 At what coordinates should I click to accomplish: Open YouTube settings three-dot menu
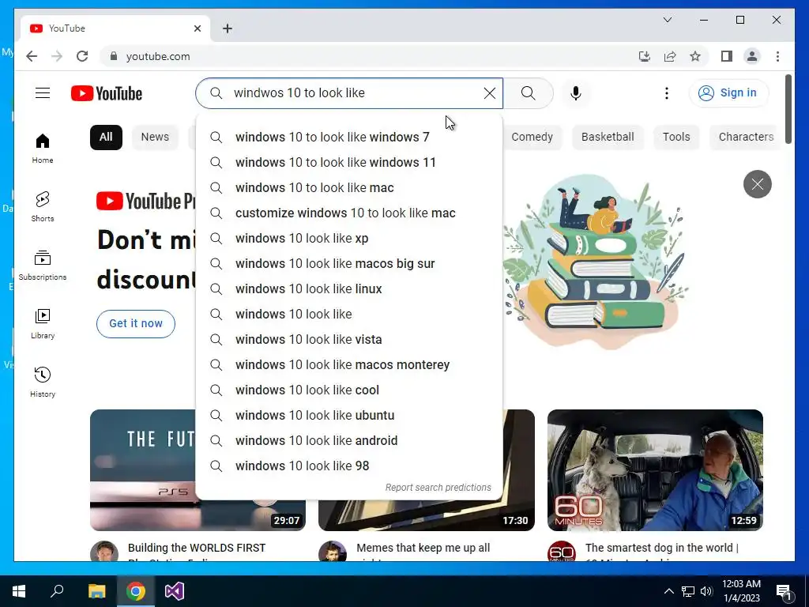(x=667, y=93)
